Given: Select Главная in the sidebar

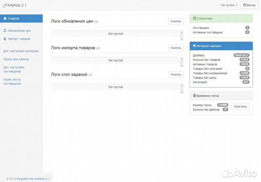Looking at the screenshot, I should [x=21, y=18].
